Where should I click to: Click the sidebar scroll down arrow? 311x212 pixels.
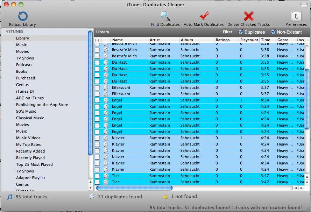click(91, 188)
